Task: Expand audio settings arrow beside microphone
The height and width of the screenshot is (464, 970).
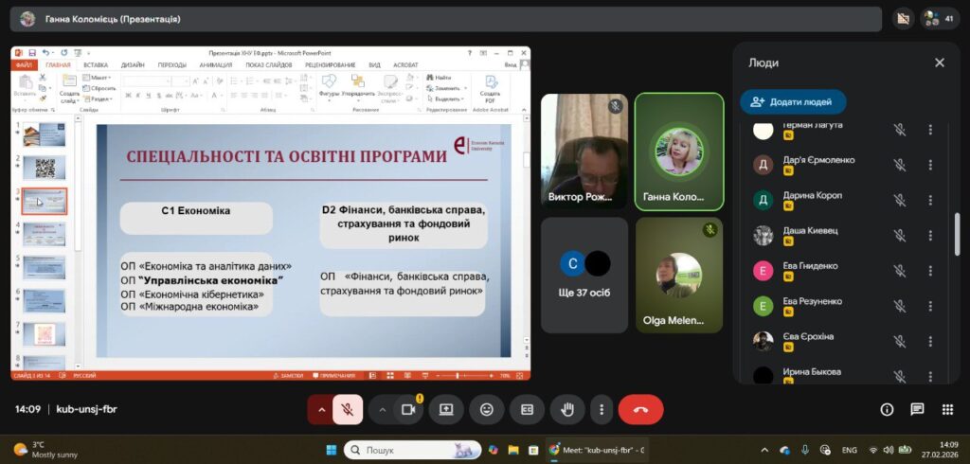Action: pyautogui.click(x=321, y=409)
